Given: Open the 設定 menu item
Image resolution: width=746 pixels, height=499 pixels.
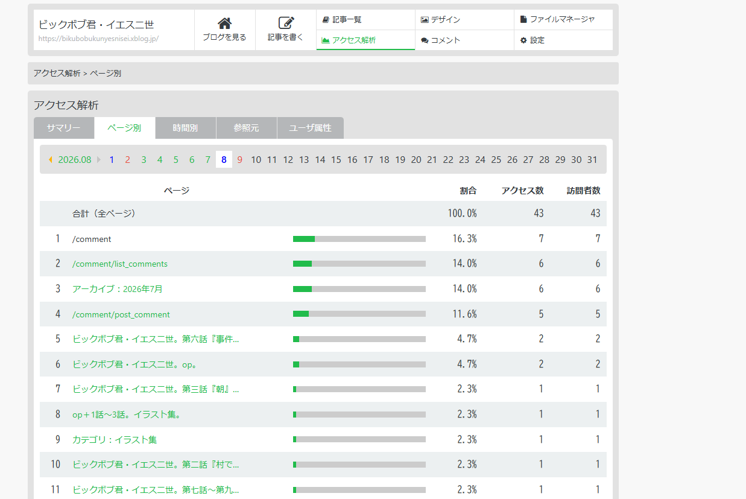Looking at the screenshot, I should [563, 40].
